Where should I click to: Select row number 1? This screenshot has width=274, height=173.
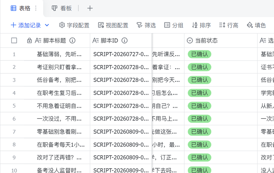coord(14,54)
